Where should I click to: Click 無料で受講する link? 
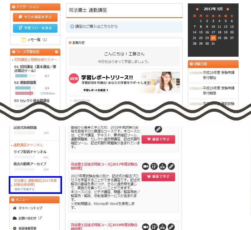coord(25,189)
